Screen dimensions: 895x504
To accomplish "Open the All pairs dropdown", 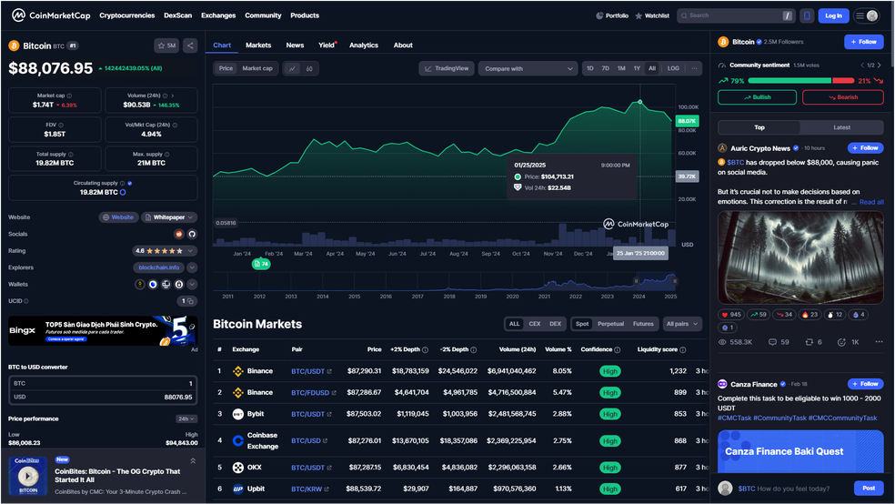I will click(682, 324).
